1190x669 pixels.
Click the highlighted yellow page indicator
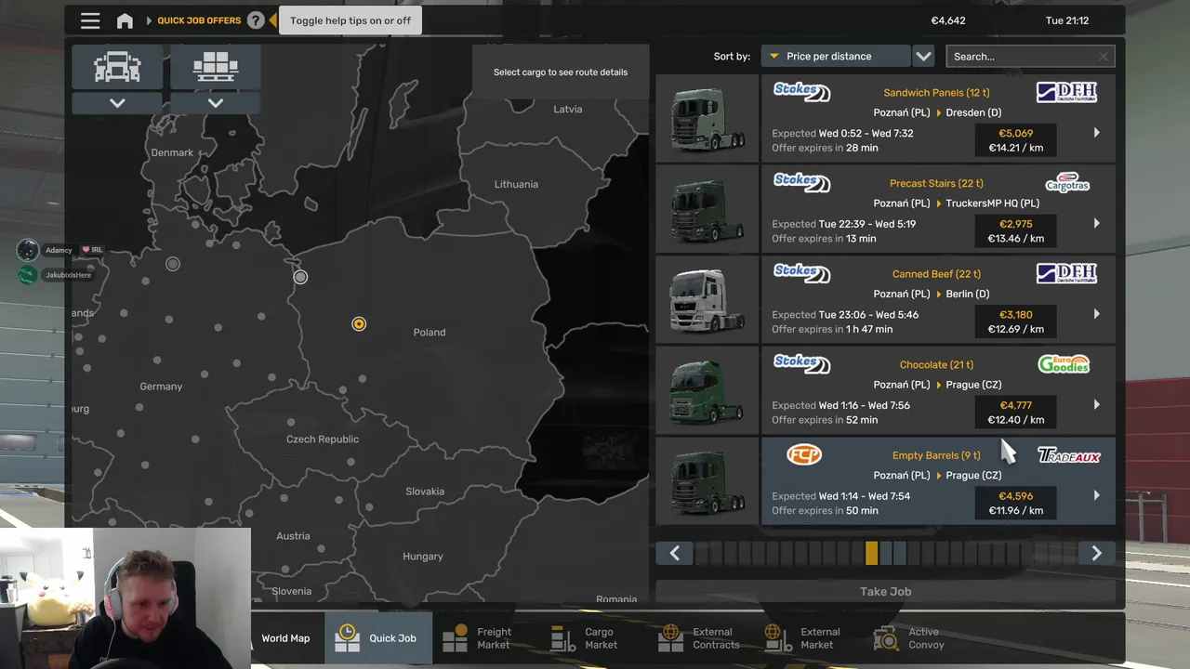(x=871, y=553)
